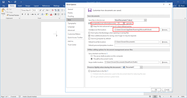Open Font dialog launcher
Image resolution: width=187 pixels, height=98 pixels.
tap(59, 18)
